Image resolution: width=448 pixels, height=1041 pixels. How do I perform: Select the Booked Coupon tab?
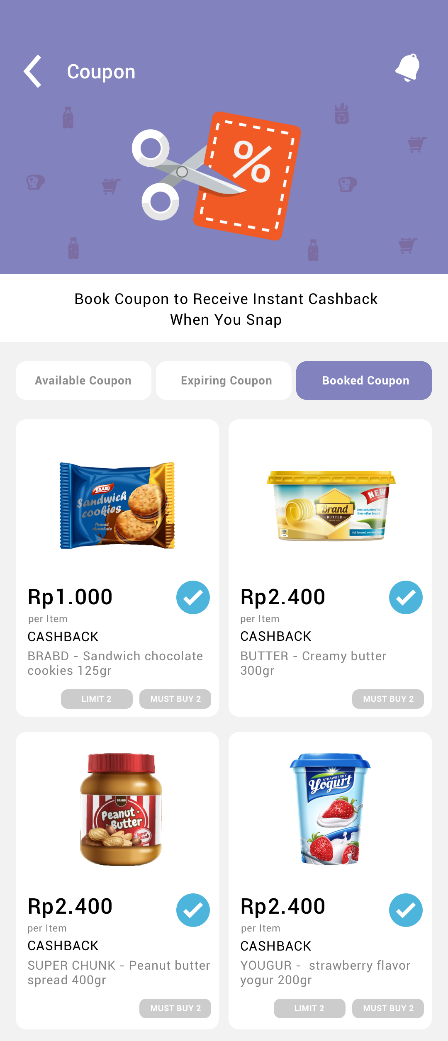click(x=364, y=380)
